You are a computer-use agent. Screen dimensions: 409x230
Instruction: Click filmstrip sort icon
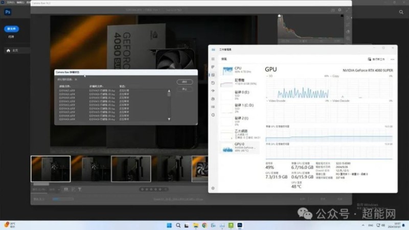click(73, 189)
